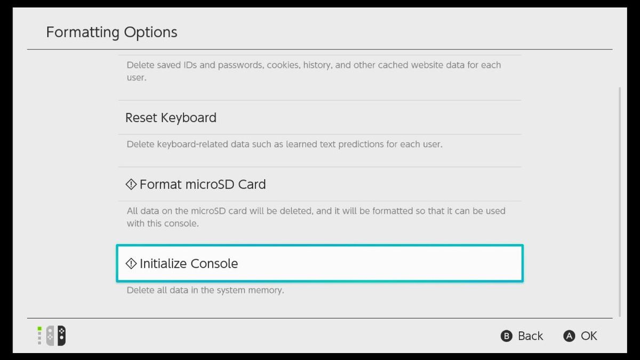The height and width of the screenshot is (360, 640).
Task: Click the right black Joy-Con icon
Action: tap(60, 335)
